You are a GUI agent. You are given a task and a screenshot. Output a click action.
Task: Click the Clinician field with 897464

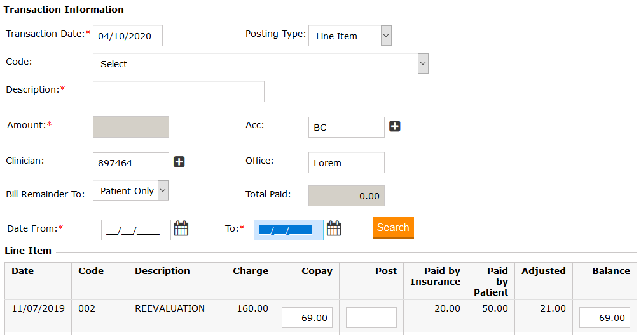coord(131,162)
